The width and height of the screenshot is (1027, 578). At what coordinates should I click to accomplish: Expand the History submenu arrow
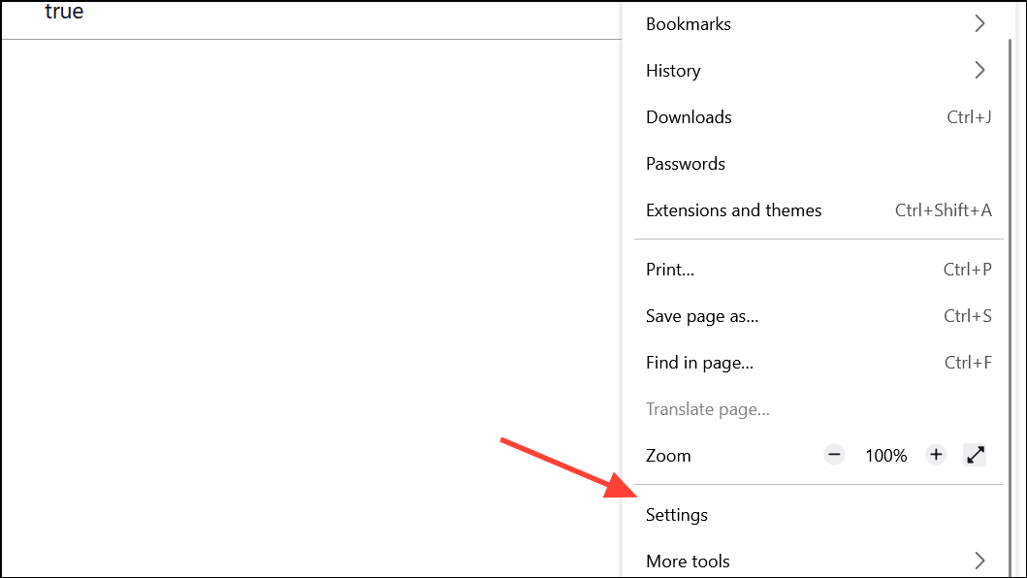coord(979,70)
